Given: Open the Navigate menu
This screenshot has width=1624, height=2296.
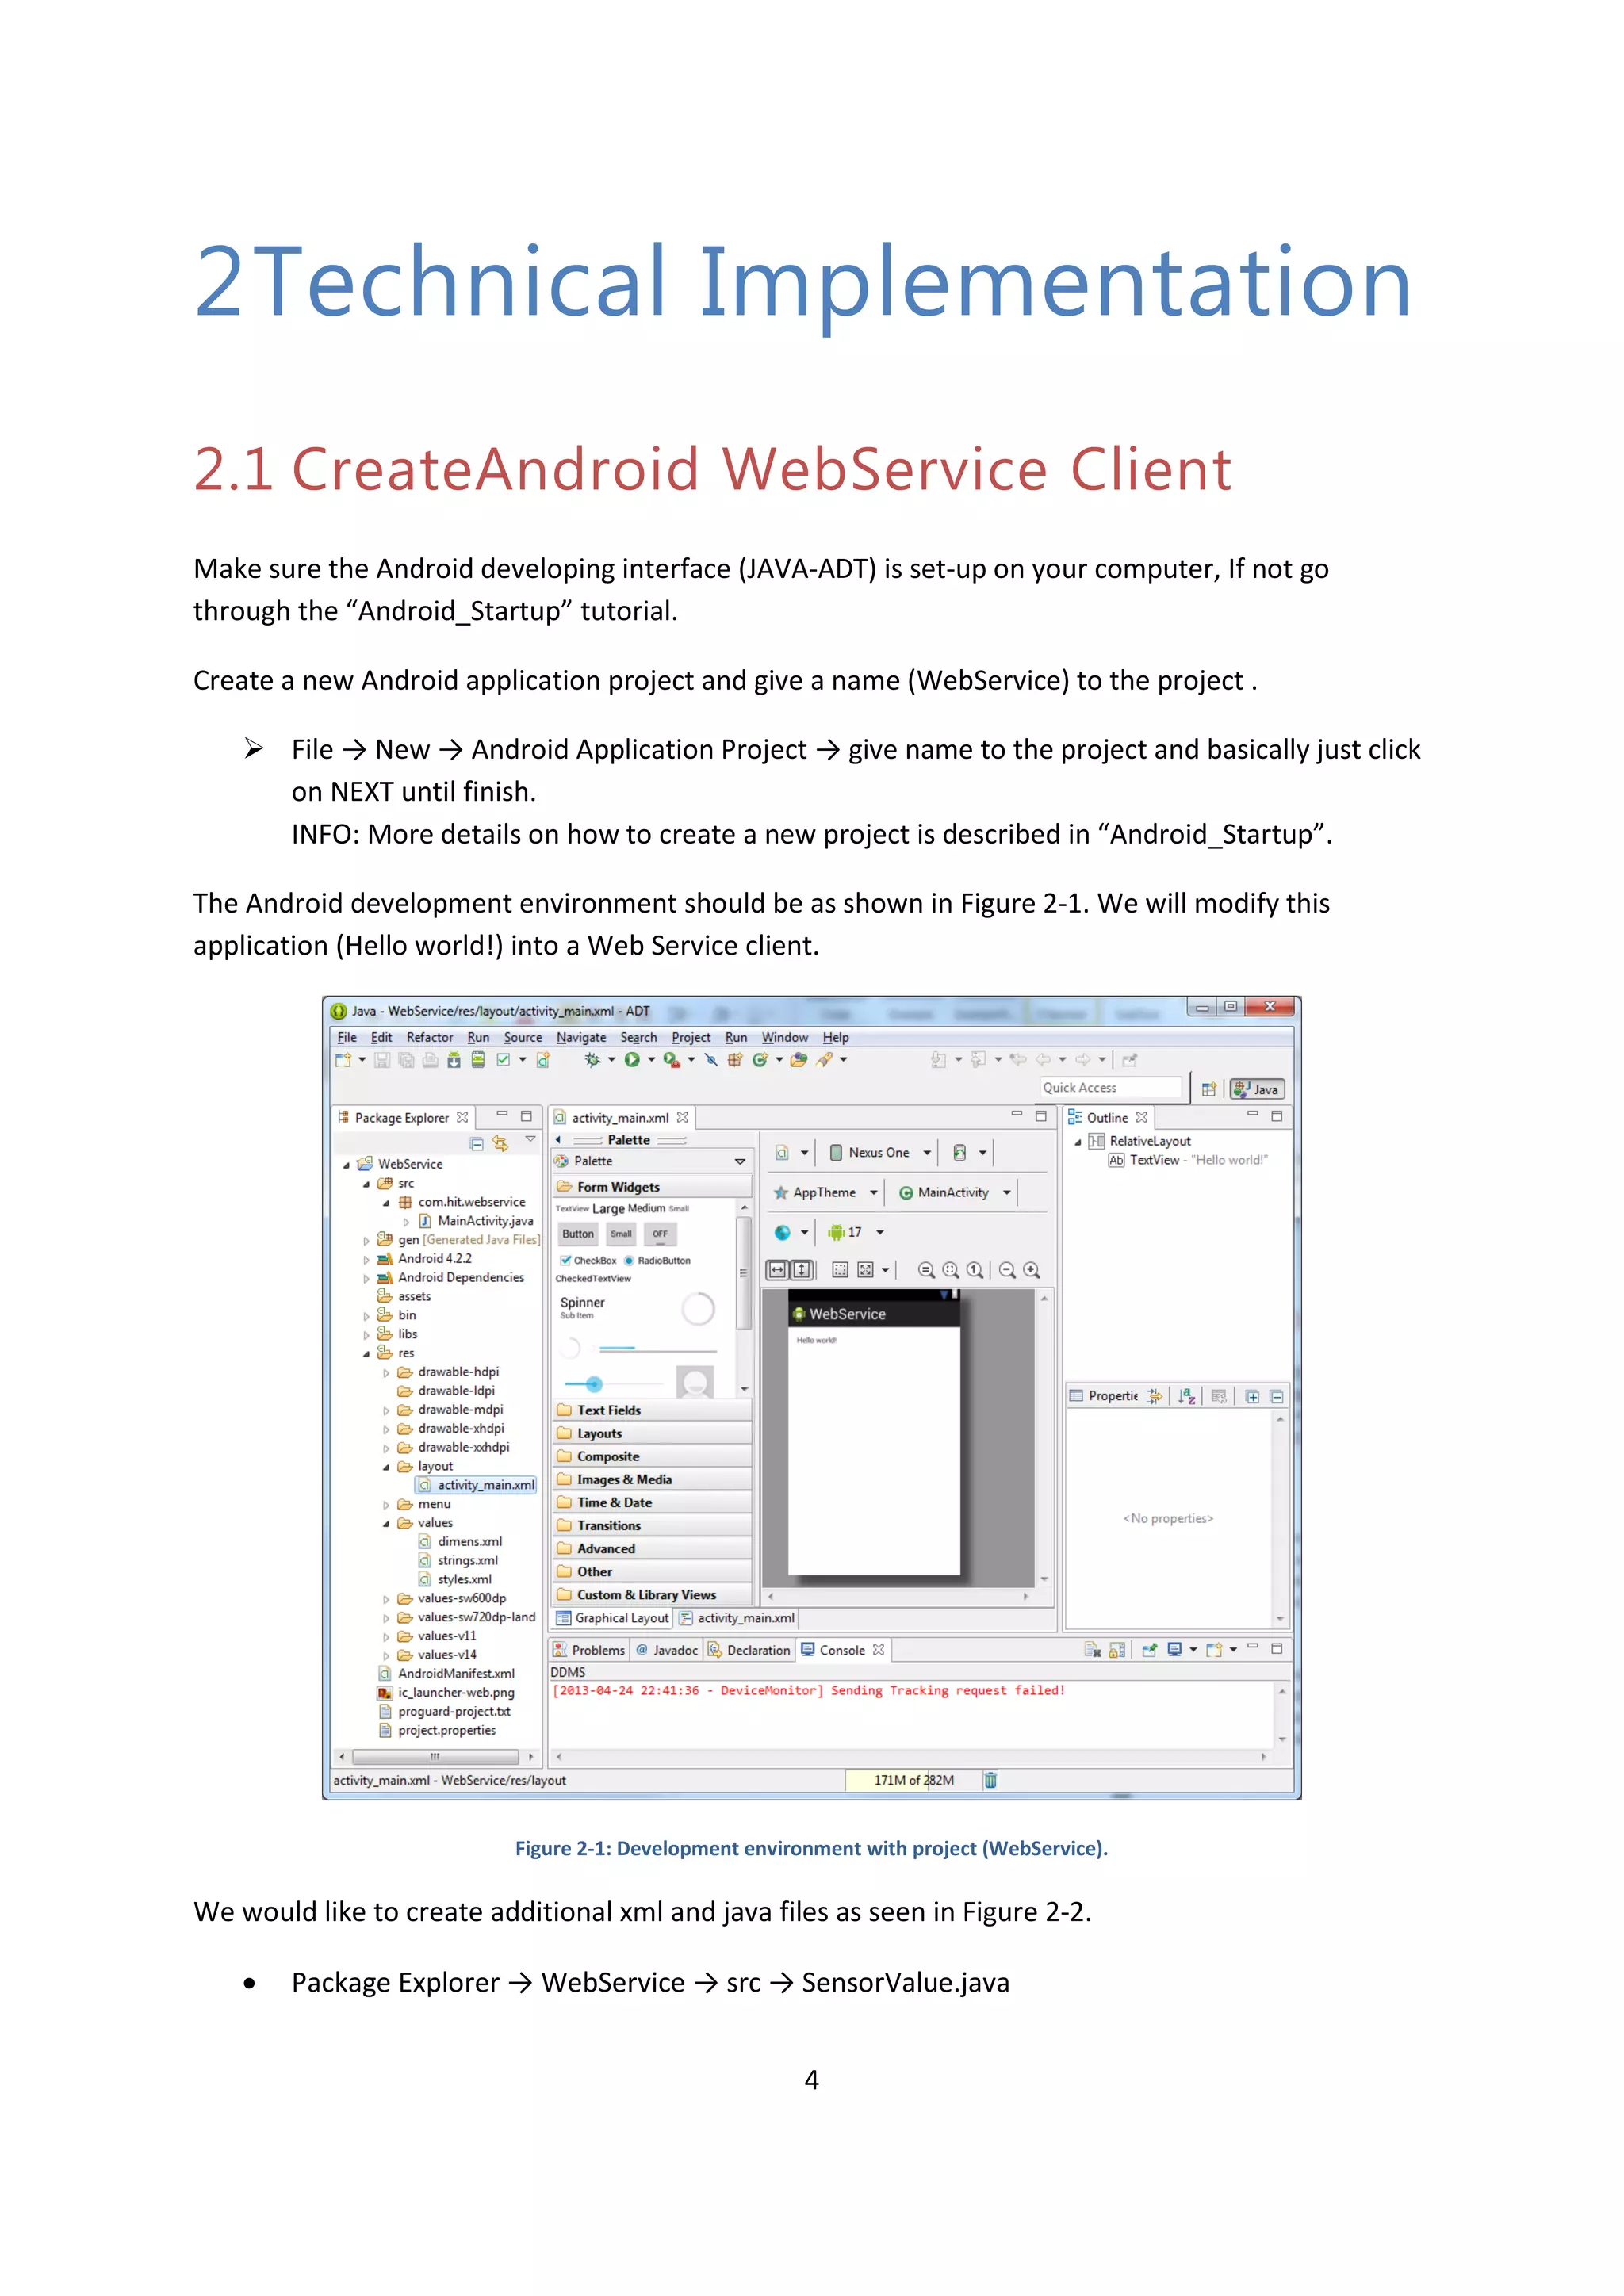Looking at the screenshot, I should [581, 1038].
